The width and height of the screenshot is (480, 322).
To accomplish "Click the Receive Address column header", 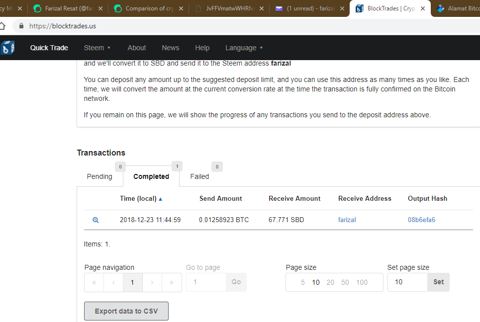I will [365, 198].
